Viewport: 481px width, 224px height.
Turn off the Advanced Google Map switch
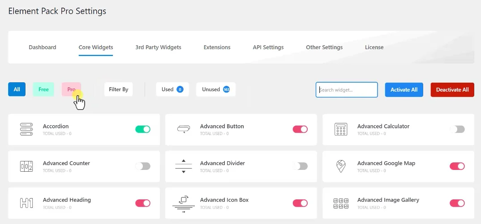tap(457, 166)
